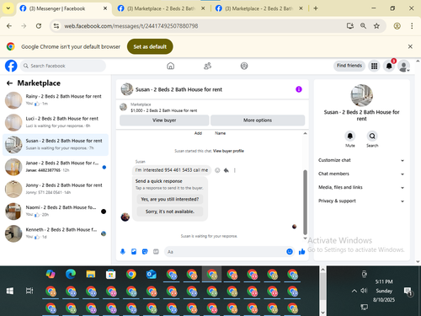Expand Media, files and links section
Viewport: 421px width, 316px height.
click(x=361, y=187)
